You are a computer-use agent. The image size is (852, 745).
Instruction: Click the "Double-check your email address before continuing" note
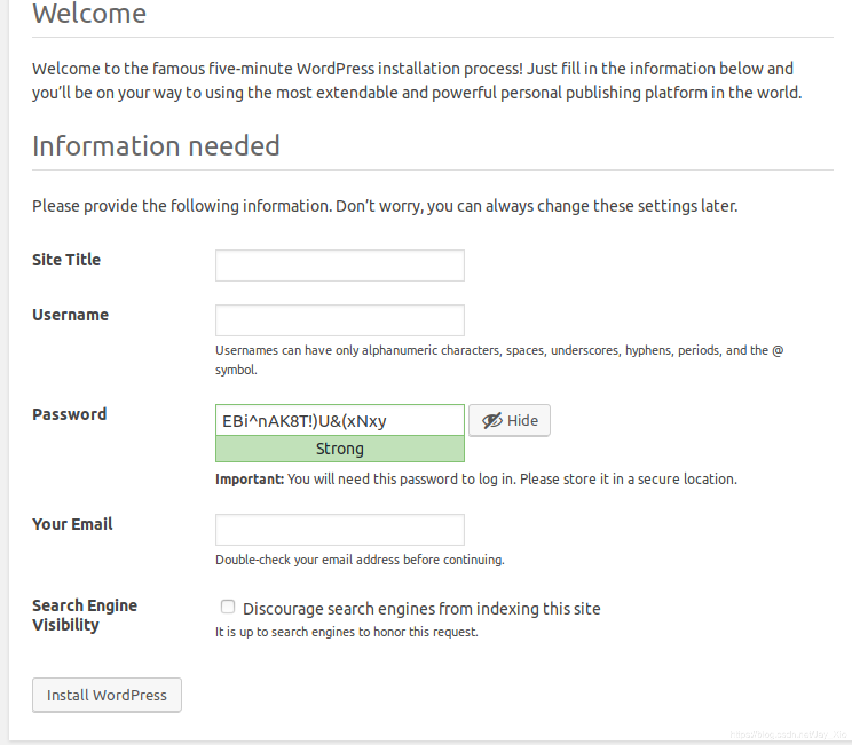click(360, 560)
